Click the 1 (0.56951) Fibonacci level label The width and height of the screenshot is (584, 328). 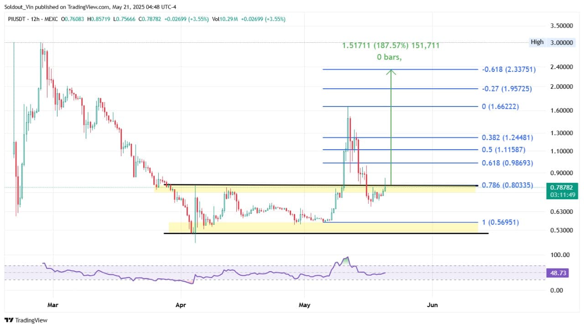point(500,222)
